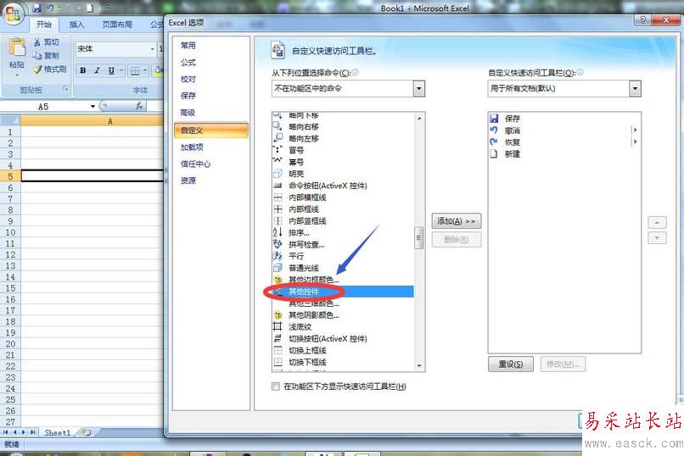Select 内部横框线 command in list
Screen dimensions: 684x456
pos(343,197)
